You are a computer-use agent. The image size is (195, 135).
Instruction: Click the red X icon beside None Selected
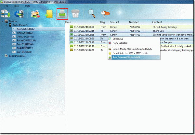(110, 43)
